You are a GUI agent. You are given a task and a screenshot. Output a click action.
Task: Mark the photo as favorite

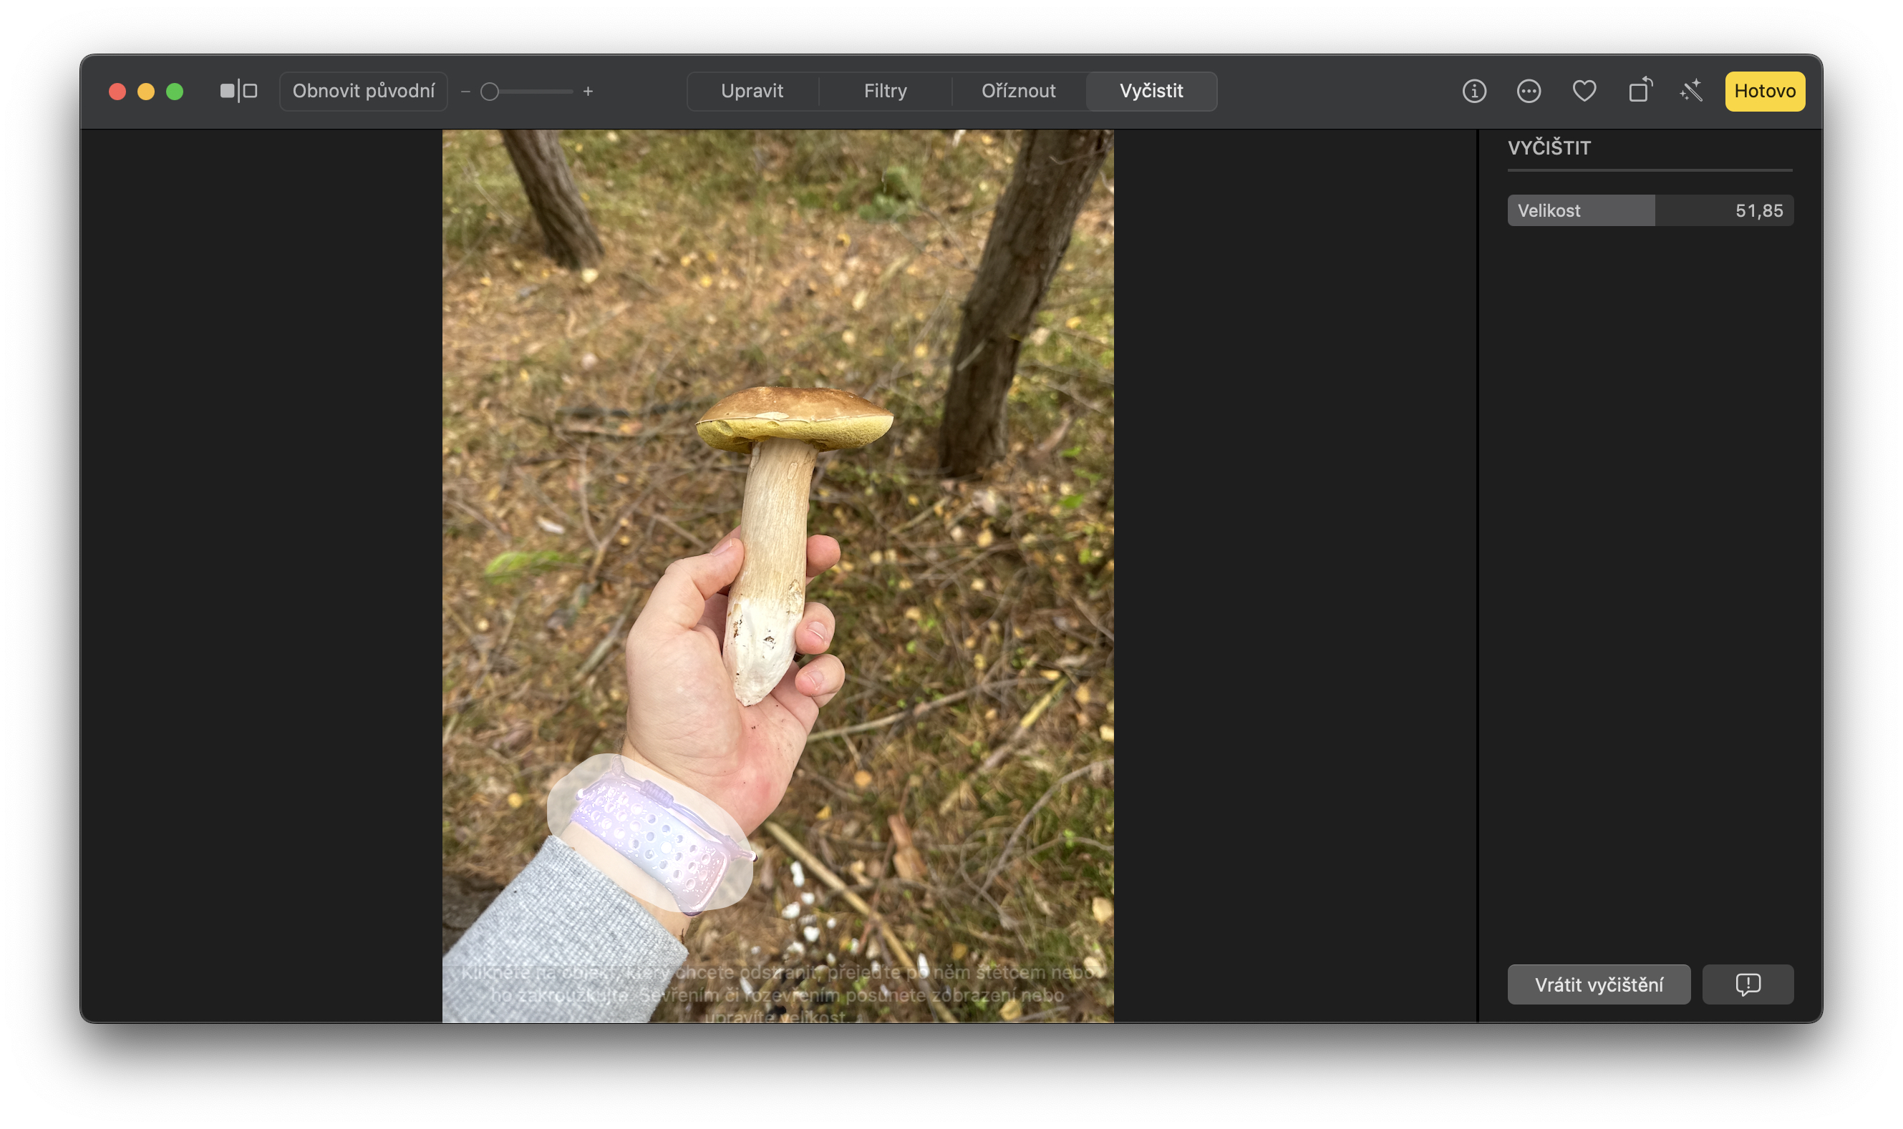[1584, 91]
